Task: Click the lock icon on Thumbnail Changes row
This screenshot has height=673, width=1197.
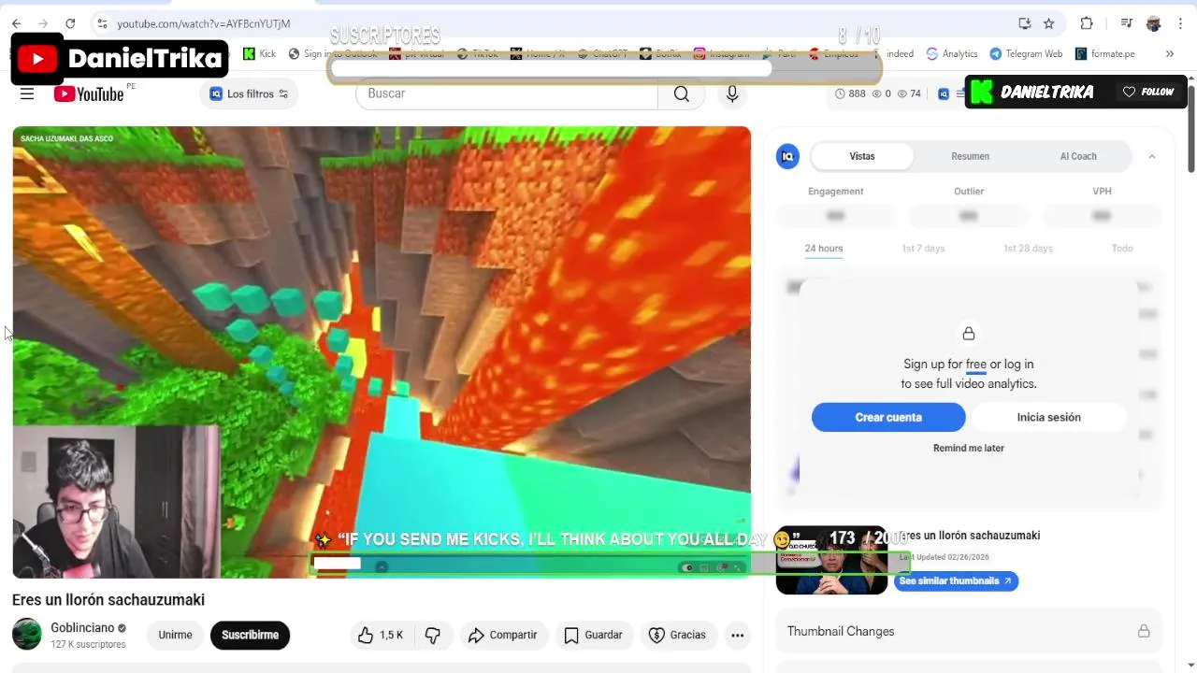Action: tap(1144, 631)
